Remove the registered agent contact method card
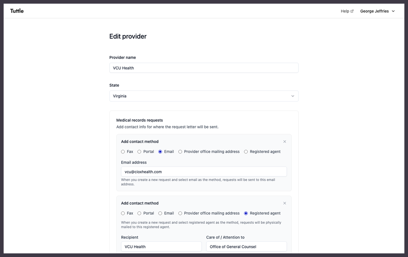The height and width of the screenshot is (257, 408). click(285, 203)
